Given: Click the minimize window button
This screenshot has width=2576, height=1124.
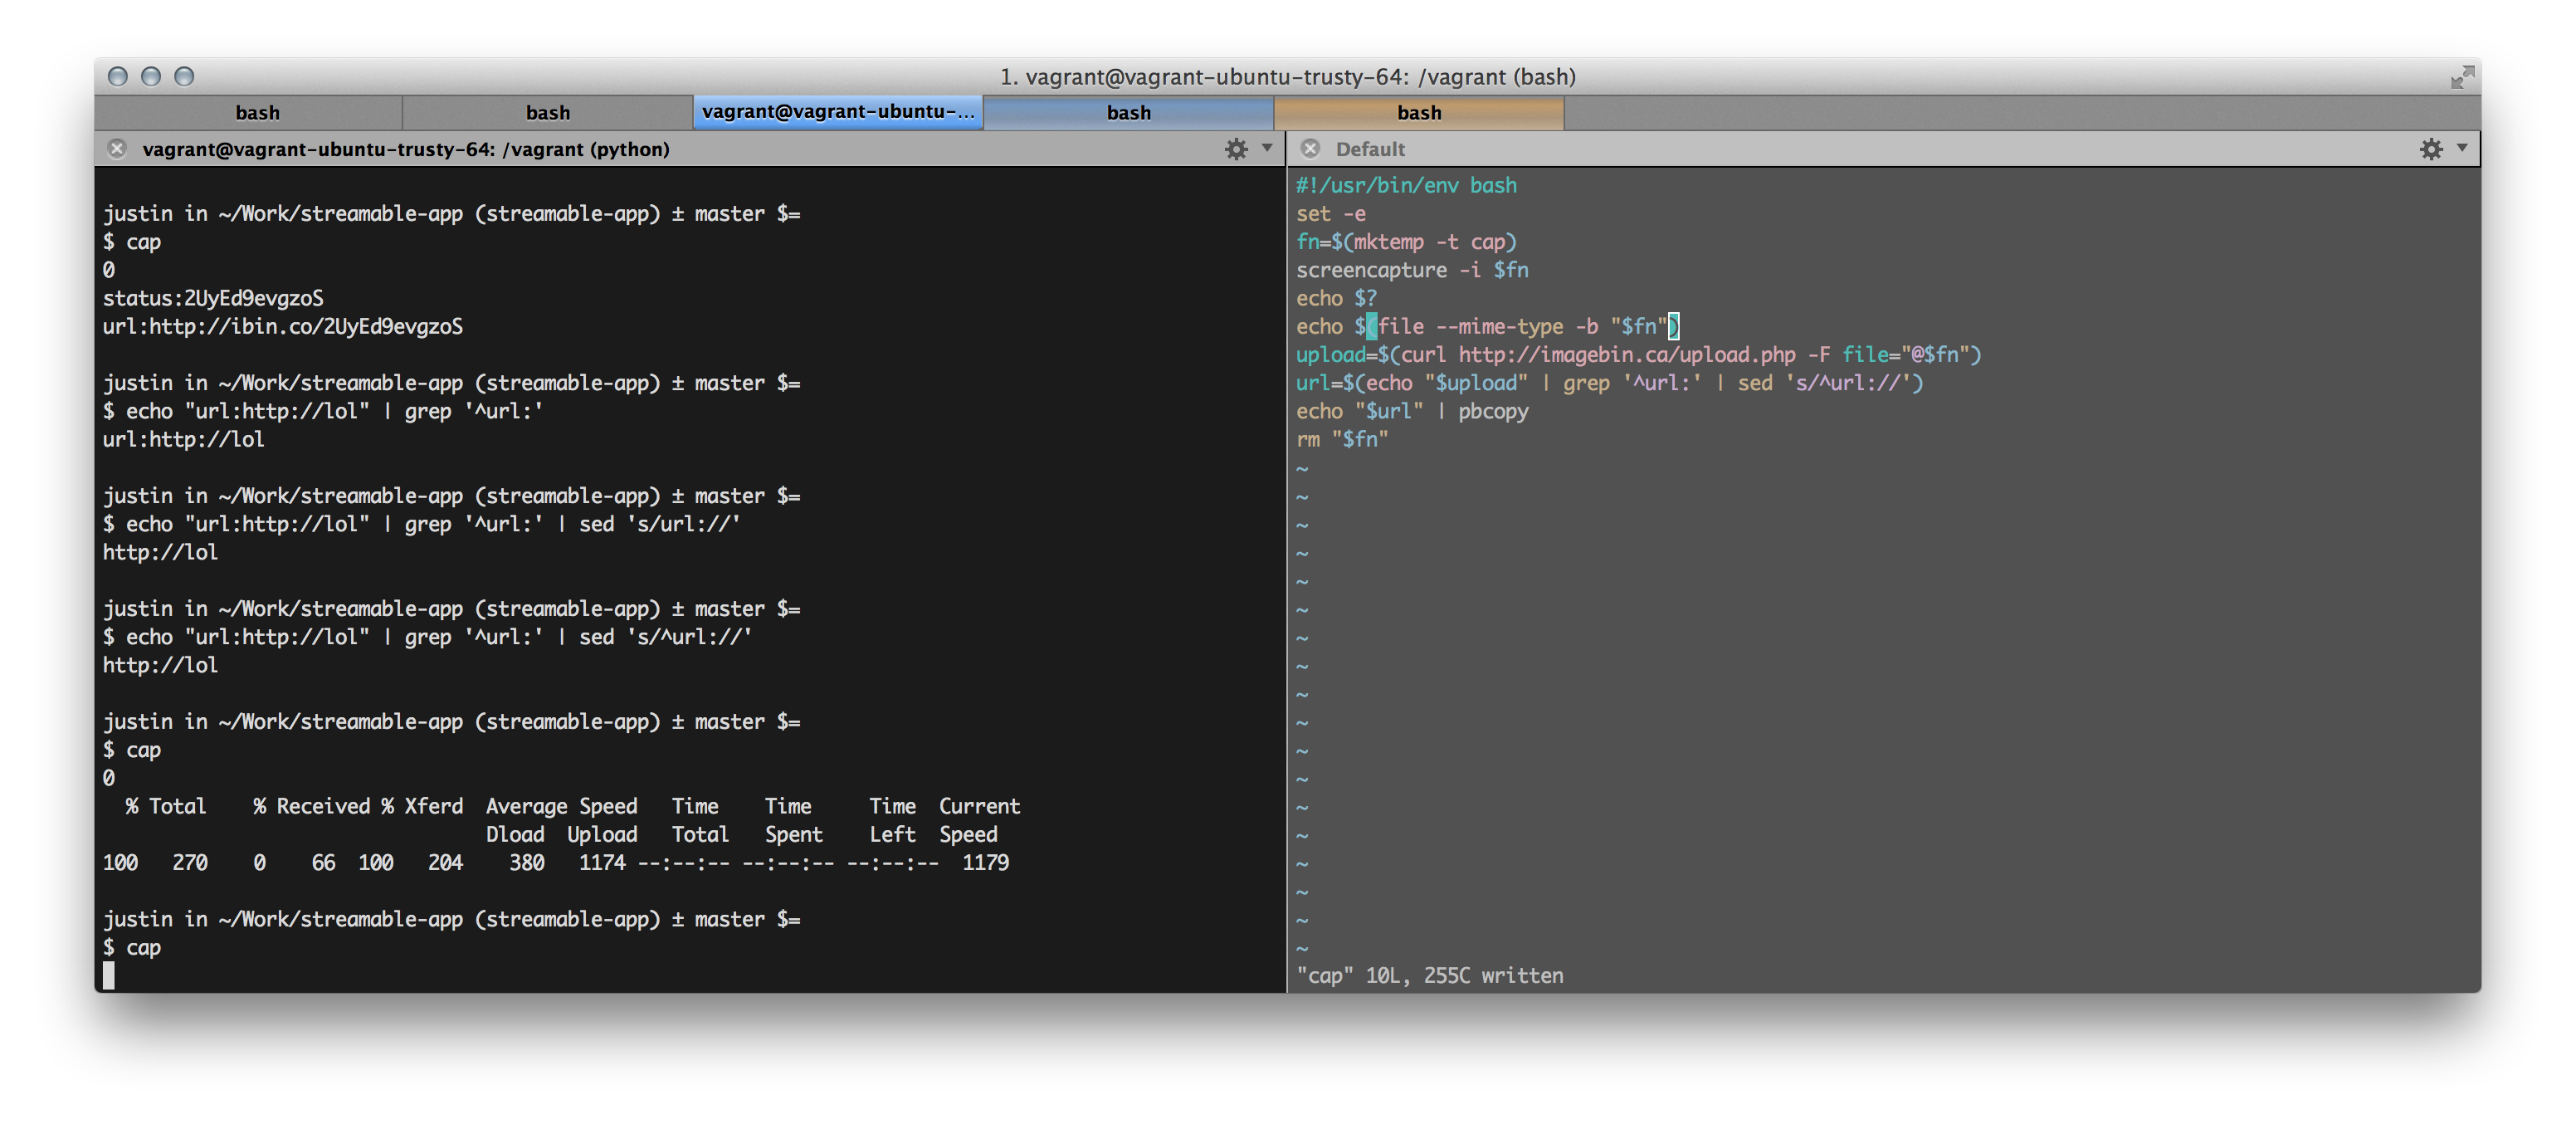Looking at the screenshot, I should click(x=151, y=77).
